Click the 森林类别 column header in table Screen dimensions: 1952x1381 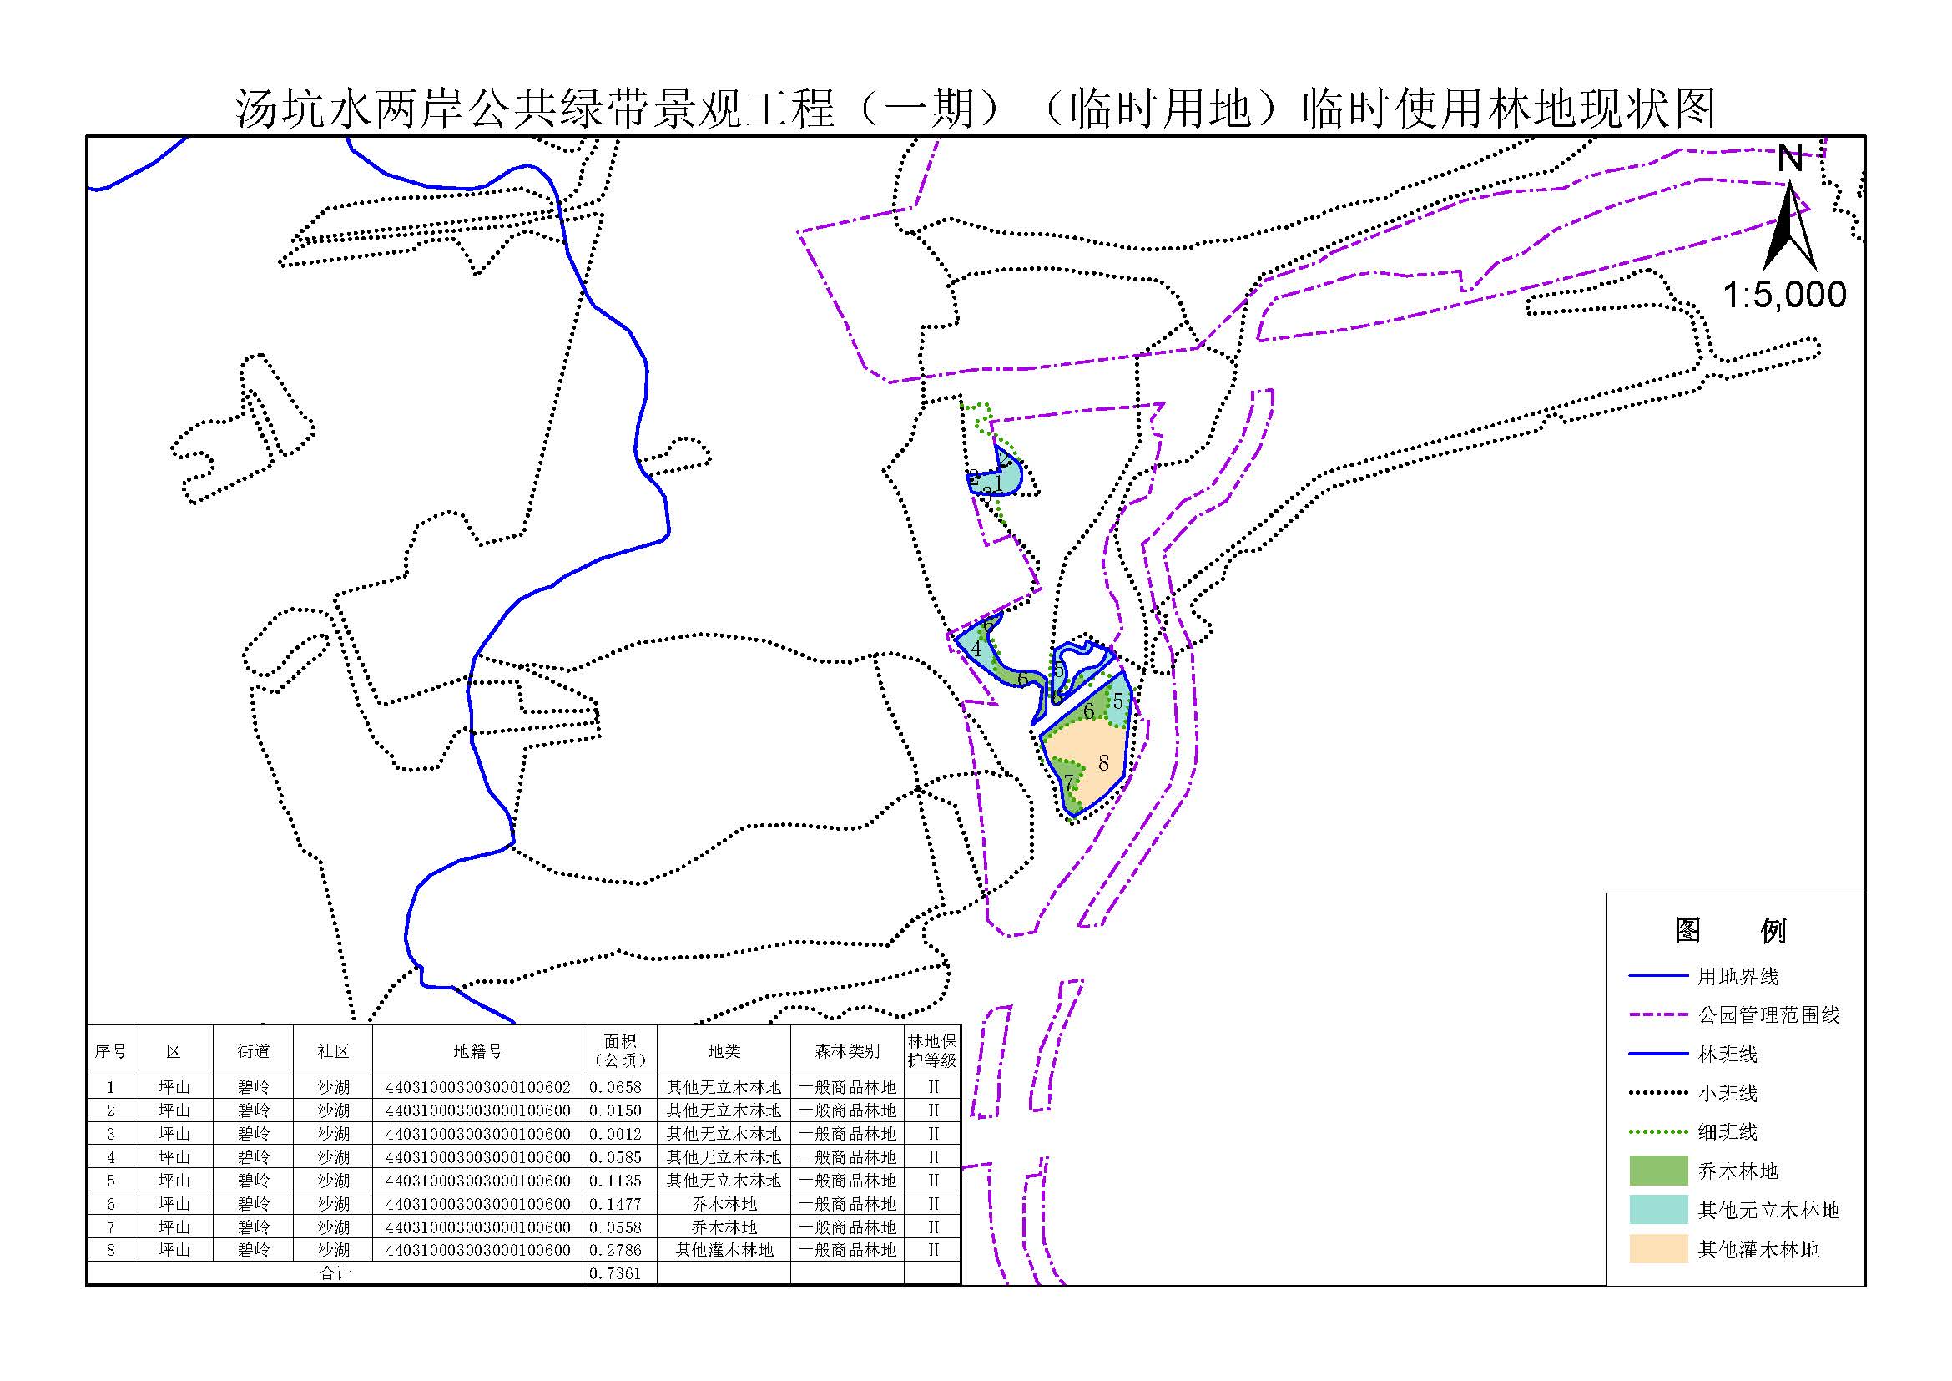coord(847,1051)
